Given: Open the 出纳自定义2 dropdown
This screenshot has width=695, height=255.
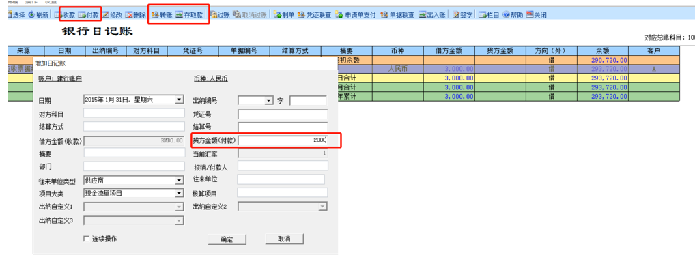Looking at the screenshot, I should point(323,207).
